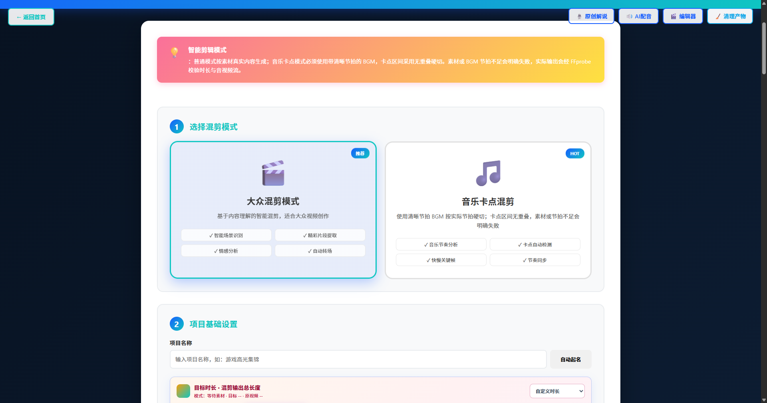Click the broom icon in 清理产物
Screen dimensions: 767x403
718,17
